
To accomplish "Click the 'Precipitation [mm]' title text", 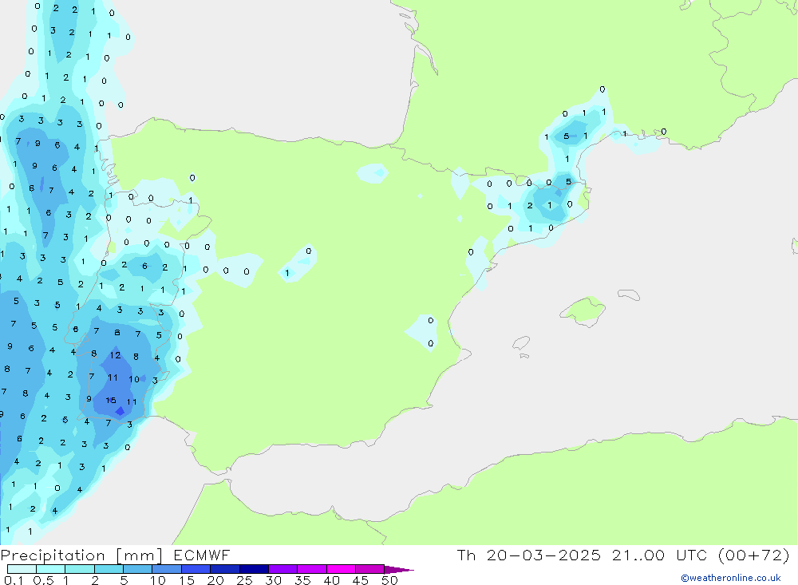I will (x=81, y=555).
